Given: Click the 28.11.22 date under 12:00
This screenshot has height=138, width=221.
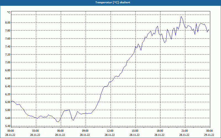Looking at the screenshot, I should tap(110, 135).
